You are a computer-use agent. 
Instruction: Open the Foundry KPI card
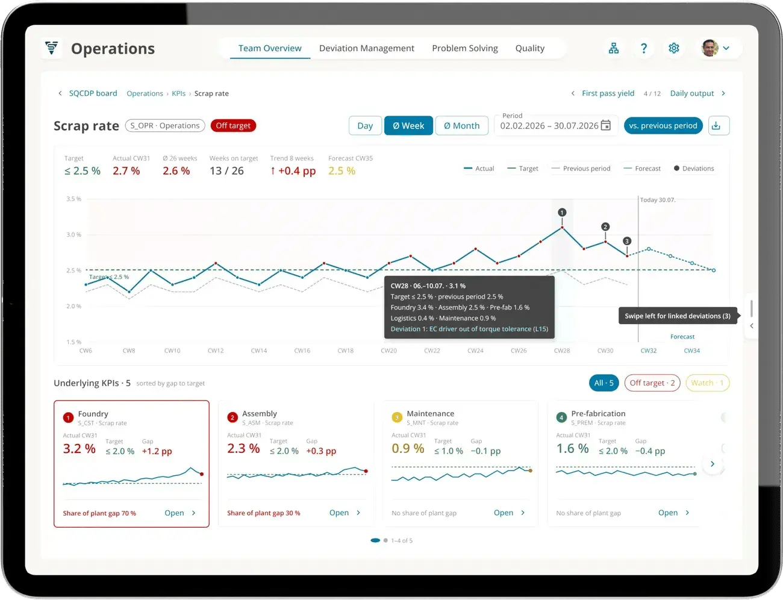click(x=131, y=464)
